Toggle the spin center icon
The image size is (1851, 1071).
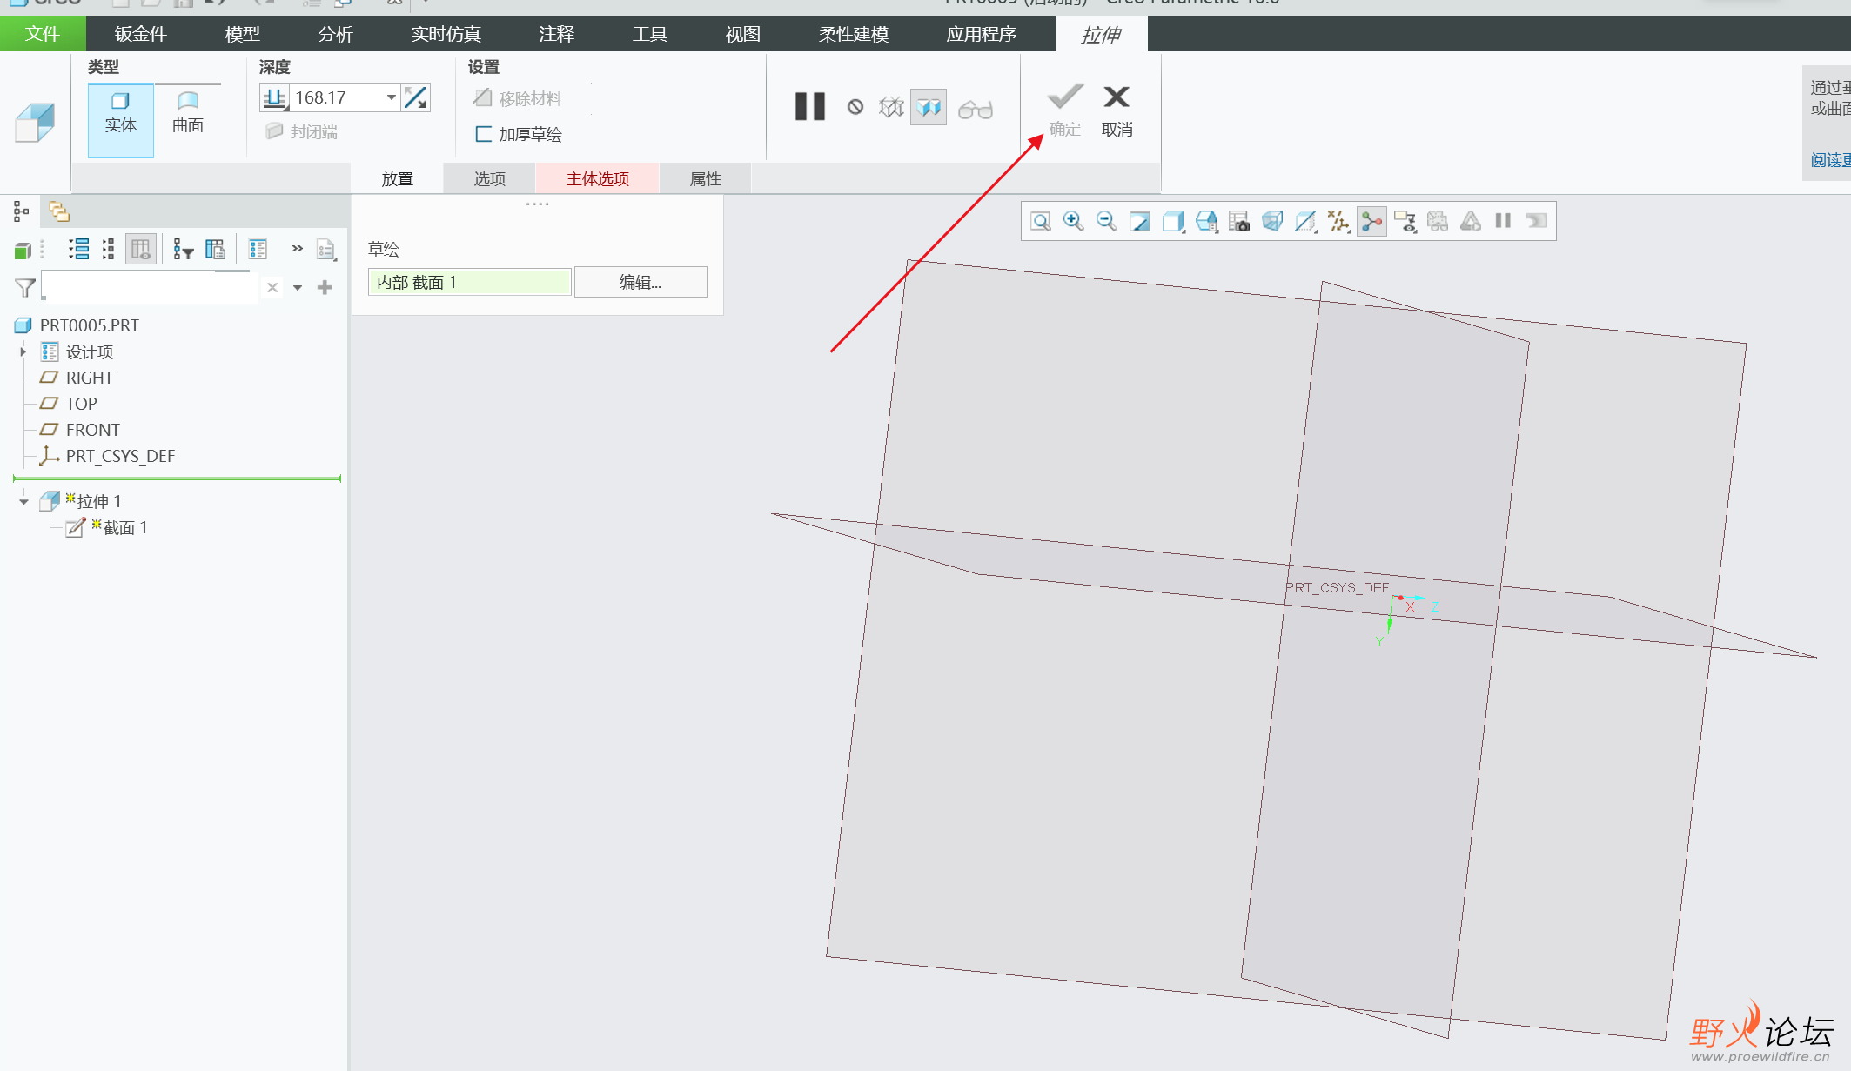coord(1371,221)
